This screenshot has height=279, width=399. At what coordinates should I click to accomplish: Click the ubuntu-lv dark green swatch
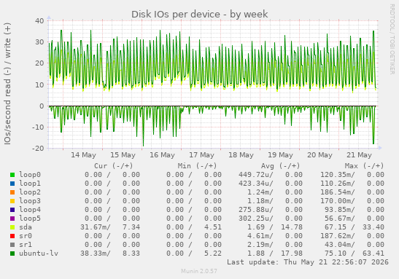(x=12, y=254)
